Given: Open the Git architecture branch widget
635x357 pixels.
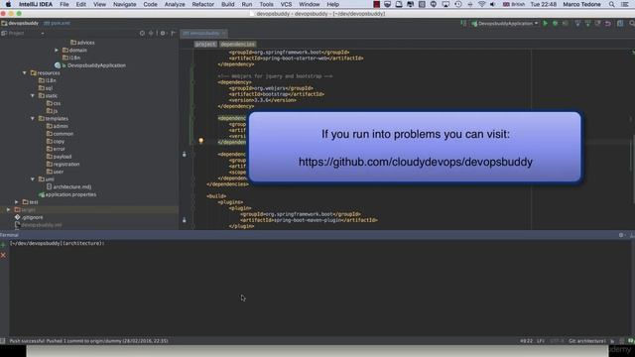Looking at the screenshot, I should [x=586, y=341].
